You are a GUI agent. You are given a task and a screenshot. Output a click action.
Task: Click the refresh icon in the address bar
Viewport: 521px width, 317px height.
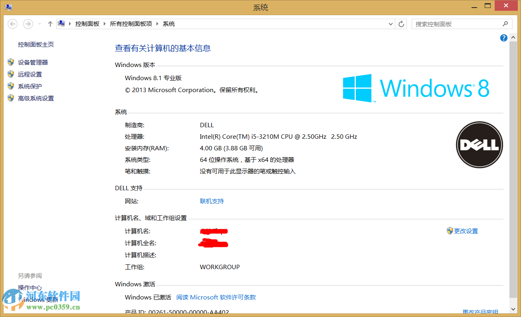point(401,24)
